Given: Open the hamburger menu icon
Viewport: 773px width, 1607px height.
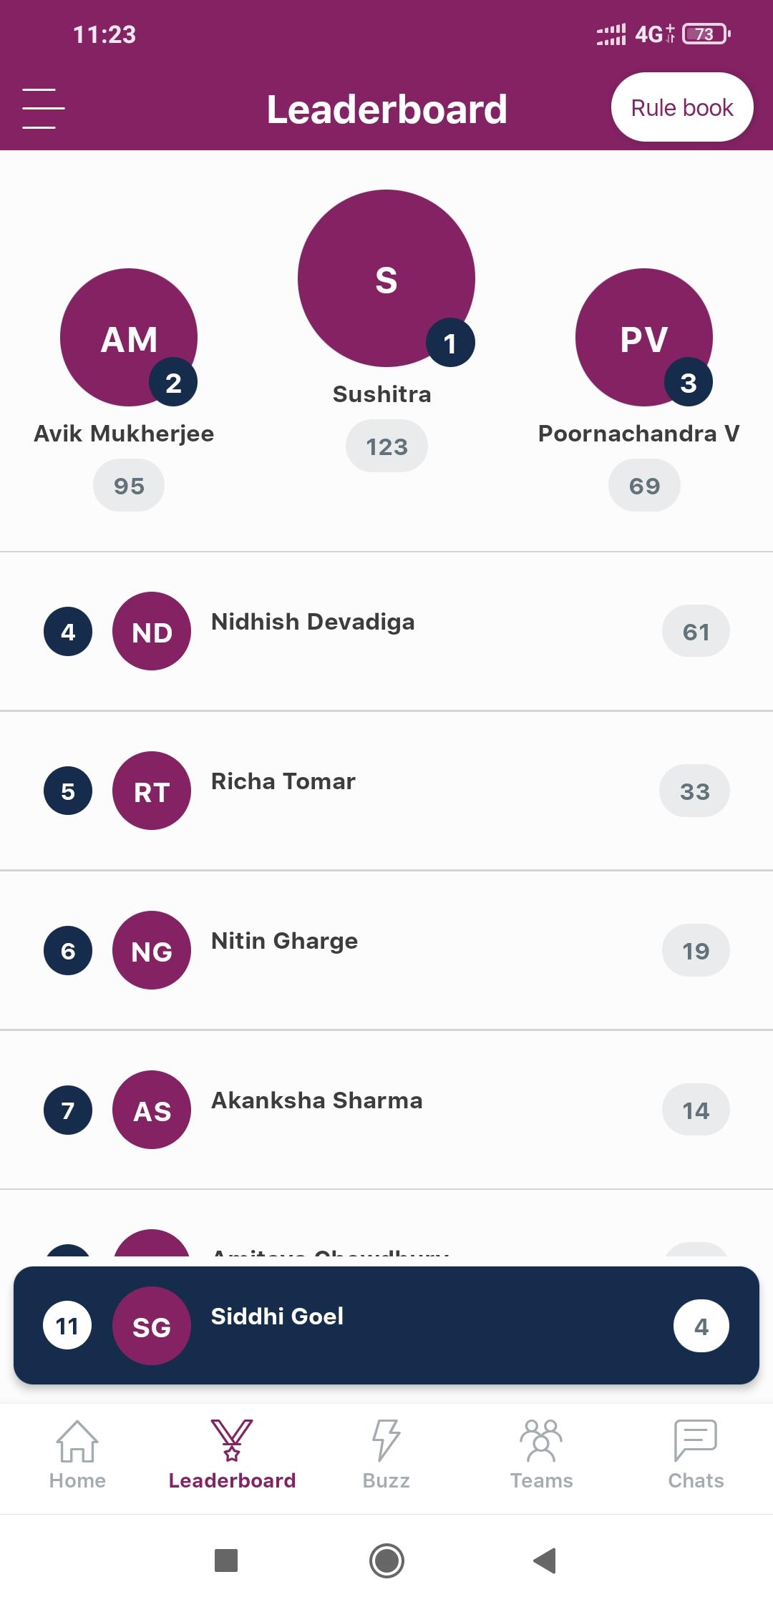Looking at the screenshot, I should pos(43,109).
